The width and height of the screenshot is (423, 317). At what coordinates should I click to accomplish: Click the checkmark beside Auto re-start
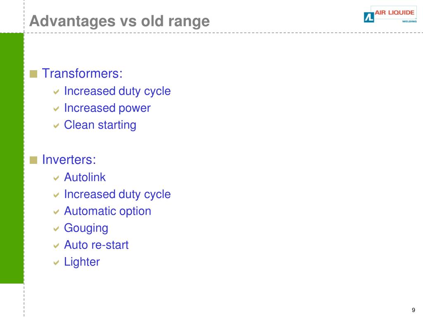coord(56,246)
